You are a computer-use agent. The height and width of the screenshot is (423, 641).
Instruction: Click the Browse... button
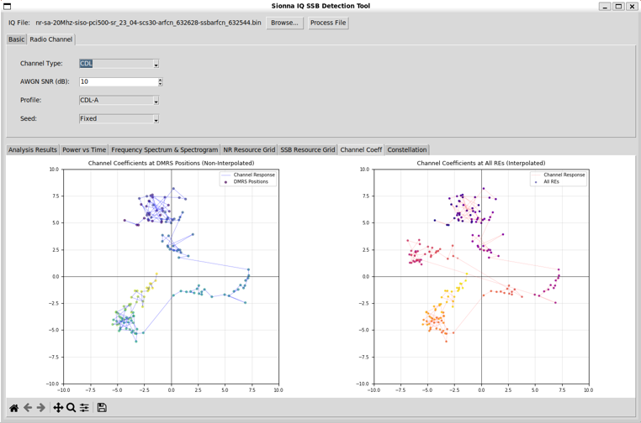[x=284, y=23]
